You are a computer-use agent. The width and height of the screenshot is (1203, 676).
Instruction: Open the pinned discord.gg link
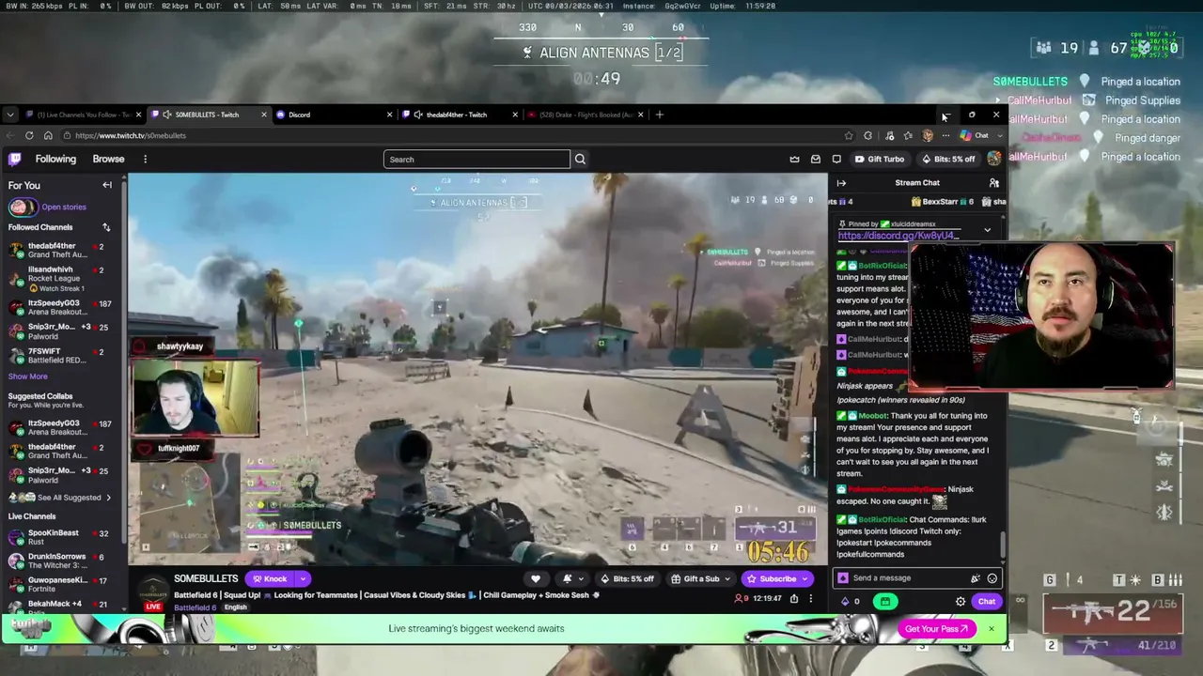point(898,236)
